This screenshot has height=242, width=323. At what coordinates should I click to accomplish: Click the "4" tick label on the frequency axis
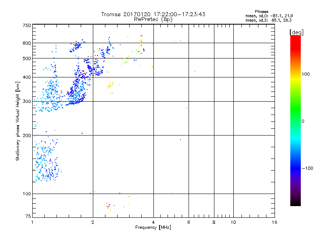click(153, 222)
